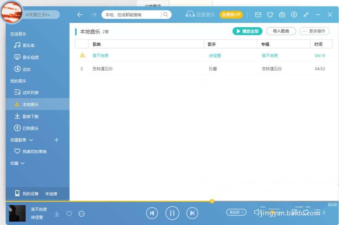Click the search input field
Viewport: 339px width, 225px height.
pyautogui.click(x=132, y=15)
